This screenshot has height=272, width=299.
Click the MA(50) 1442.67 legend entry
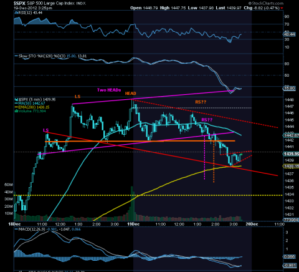click(x=30, y=104)
